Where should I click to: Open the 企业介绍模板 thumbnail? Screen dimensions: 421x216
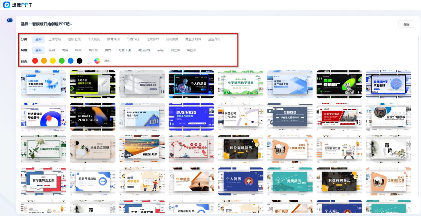click(x=388, y=116)
